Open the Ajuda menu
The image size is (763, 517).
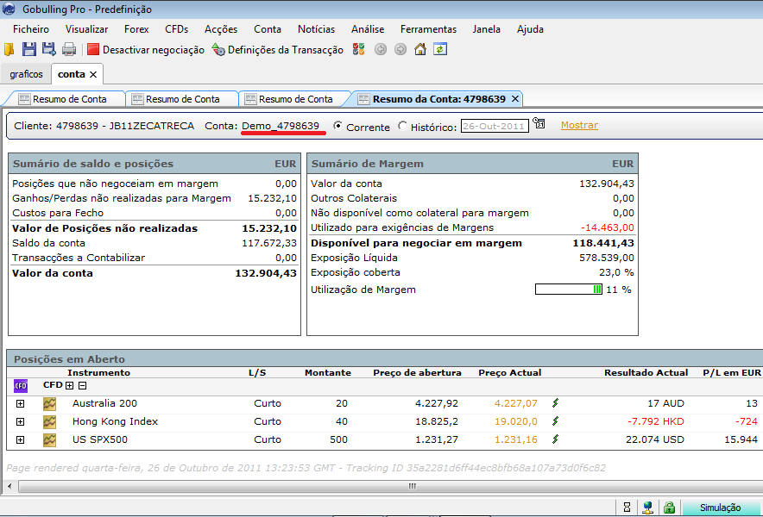pos(530,29)
